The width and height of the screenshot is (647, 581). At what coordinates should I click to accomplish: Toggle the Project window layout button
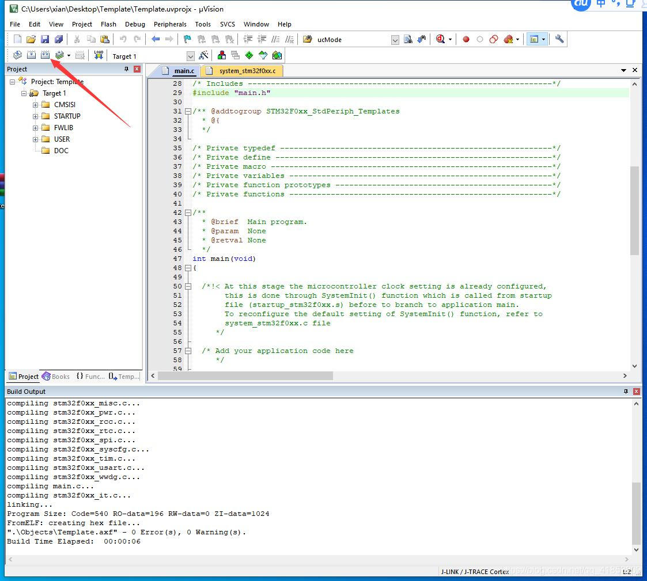[534, 39]
